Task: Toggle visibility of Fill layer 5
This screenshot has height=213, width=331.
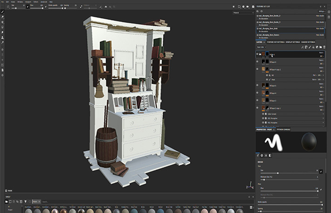Action: (x=257, y=85)
